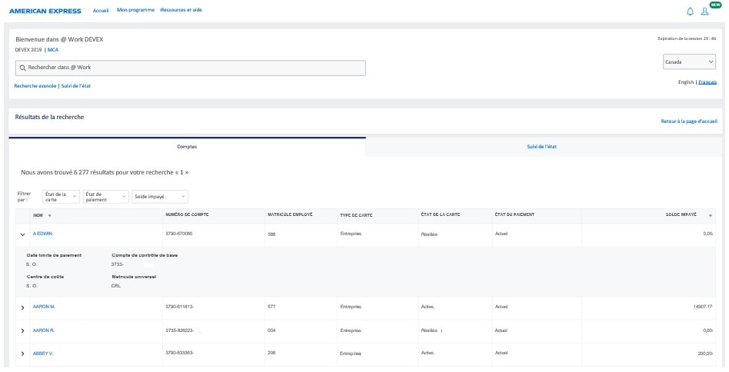
Task: Open the Ressources et aide menu
Action: (x=181, y=11)
